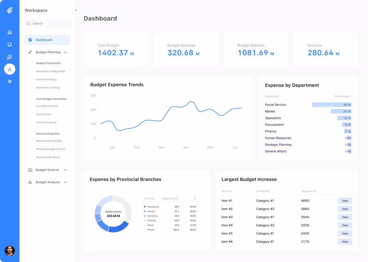This screenshot has width=368, height=262.
Task: Select the Market 20.1% bar
Action: 341,111
